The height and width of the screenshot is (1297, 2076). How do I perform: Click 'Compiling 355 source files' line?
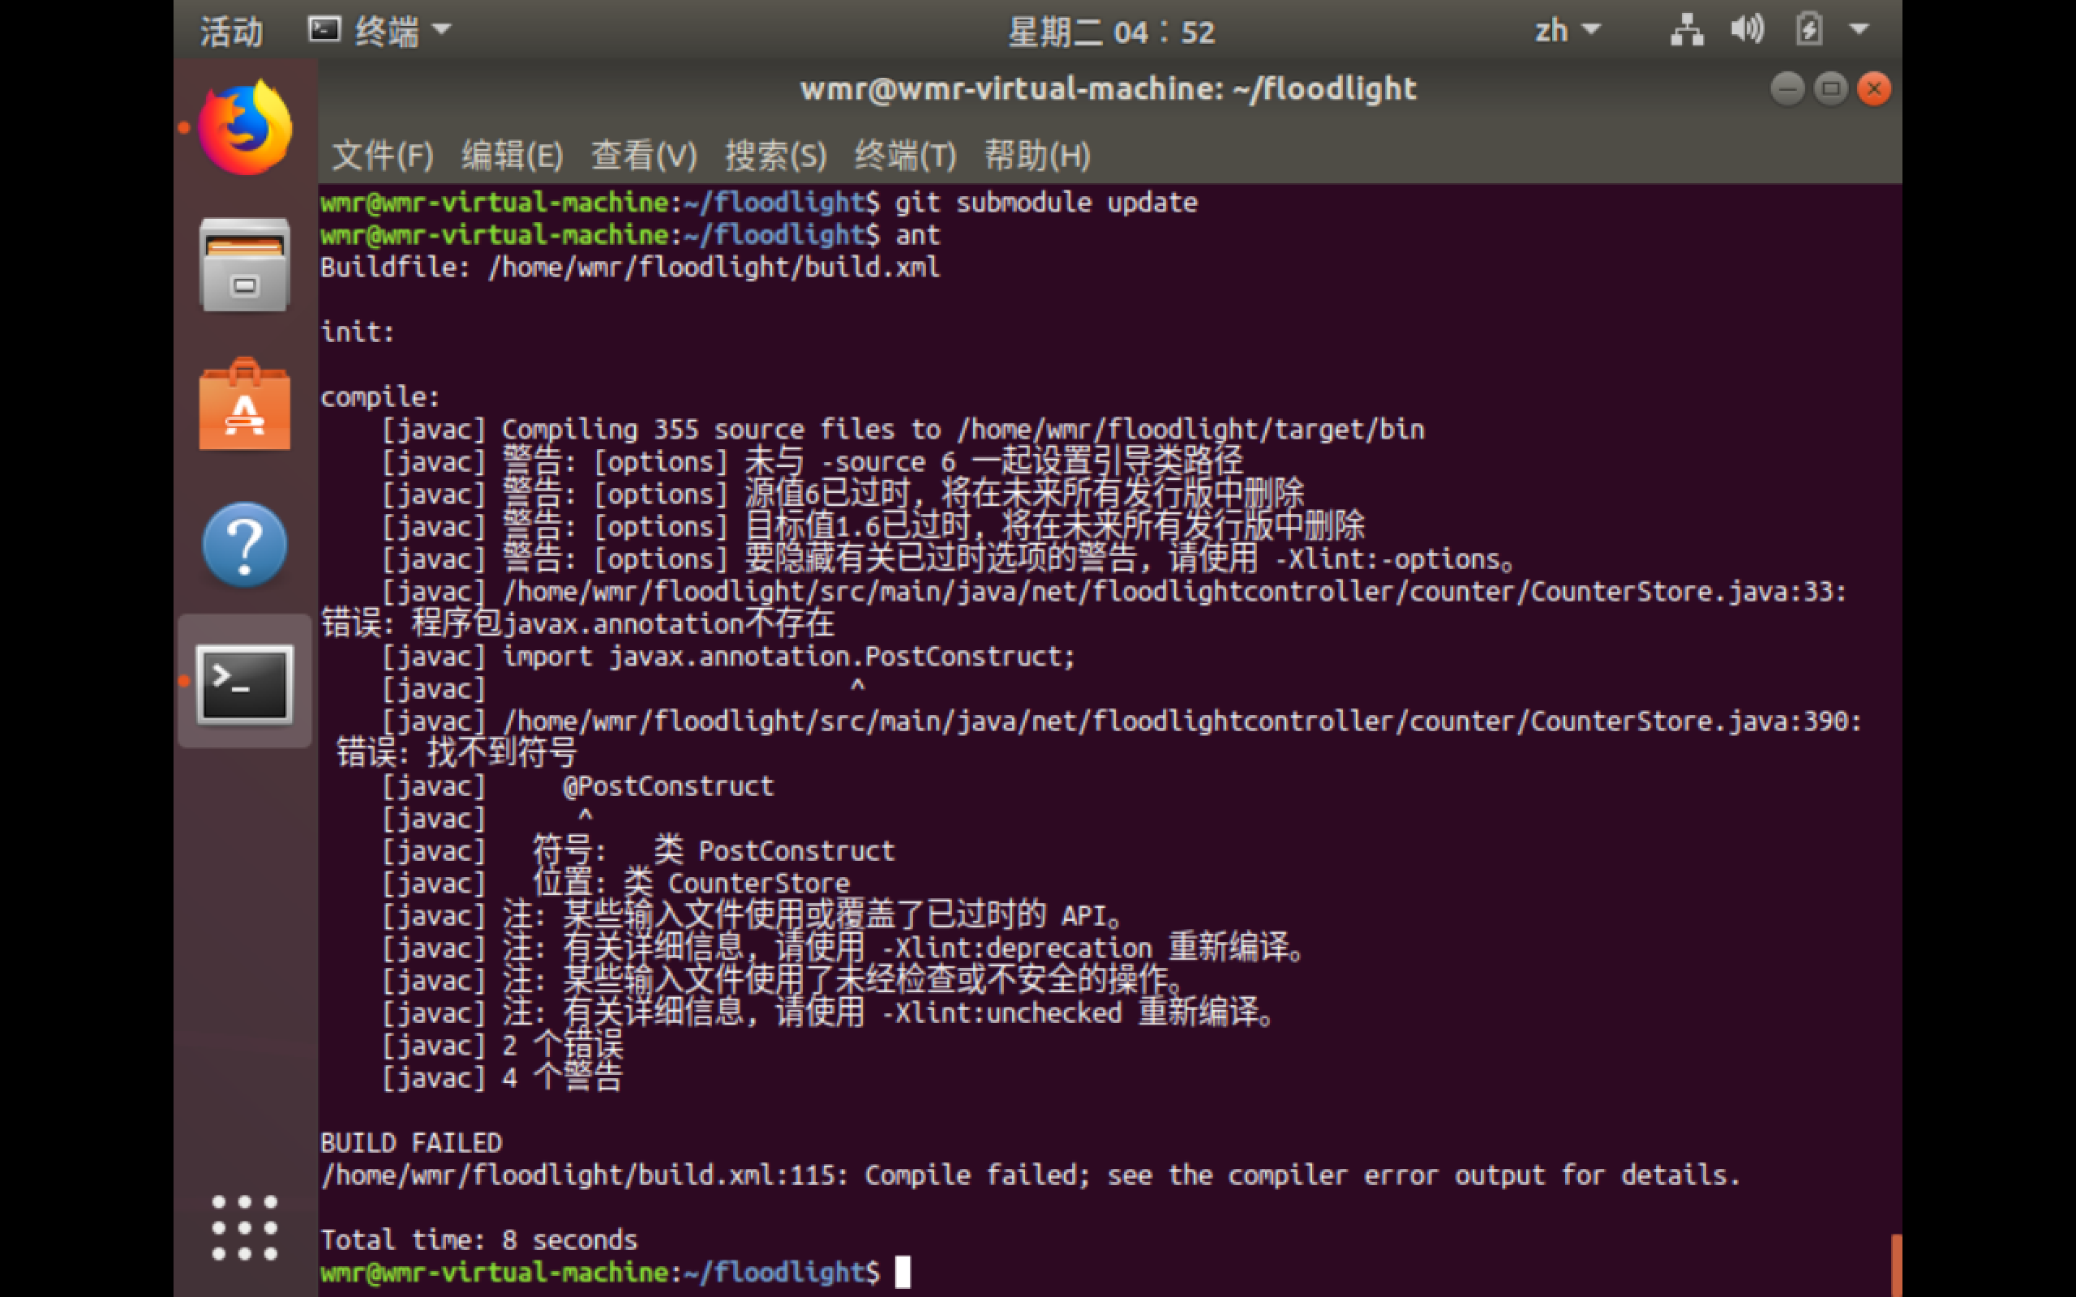[903, 429]
